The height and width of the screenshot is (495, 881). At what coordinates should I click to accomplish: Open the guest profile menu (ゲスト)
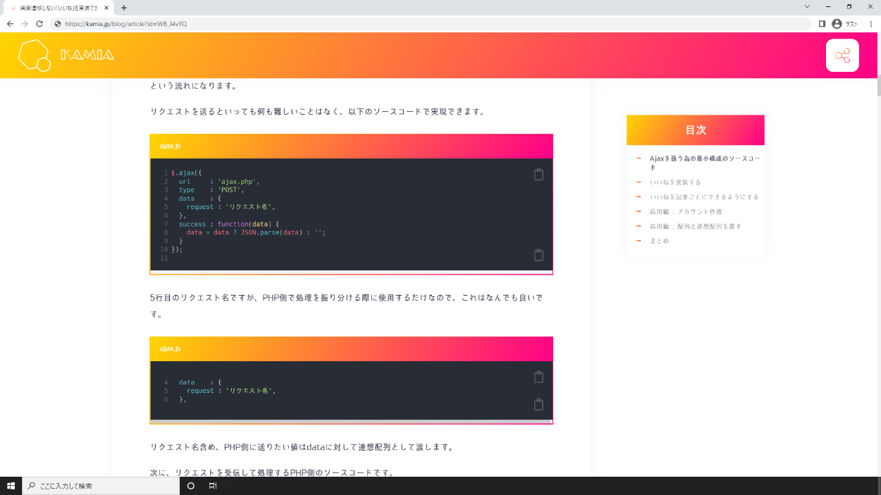[x=845, y=23]
